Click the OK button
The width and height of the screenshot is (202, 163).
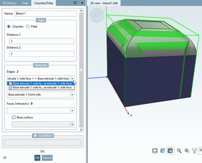[x=37, y=158]
